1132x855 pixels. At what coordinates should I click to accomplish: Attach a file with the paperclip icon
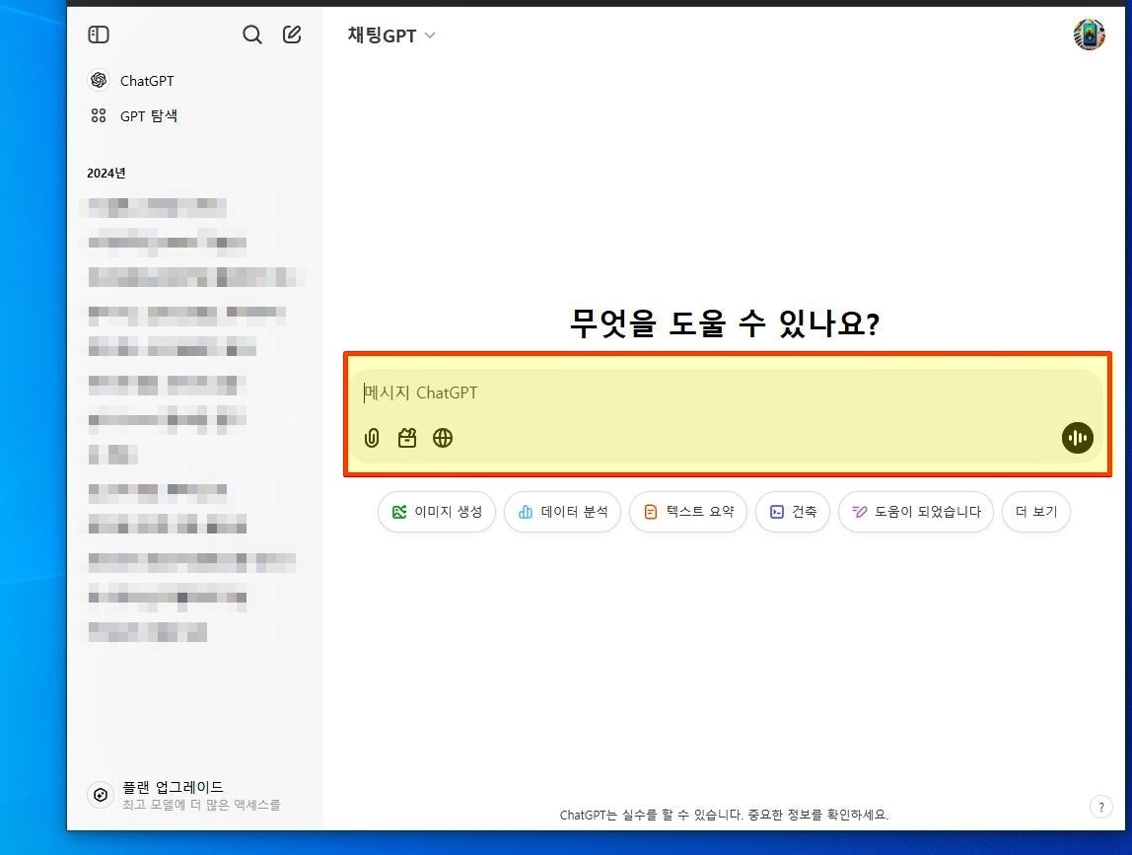(372, 438)
